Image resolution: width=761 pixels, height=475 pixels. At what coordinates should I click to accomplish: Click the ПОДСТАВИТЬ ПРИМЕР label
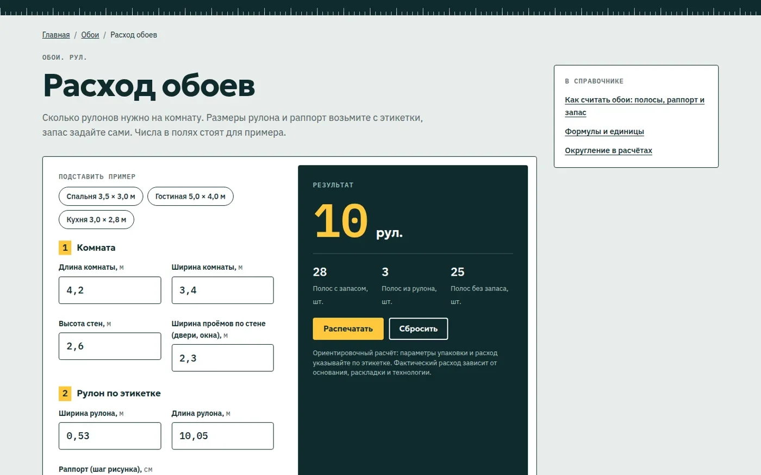97,176
